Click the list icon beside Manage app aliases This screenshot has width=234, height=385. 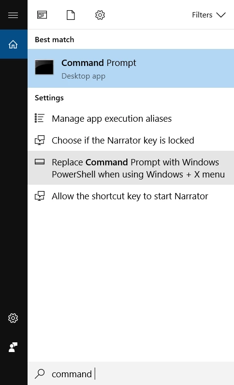[x=40, y=118]
